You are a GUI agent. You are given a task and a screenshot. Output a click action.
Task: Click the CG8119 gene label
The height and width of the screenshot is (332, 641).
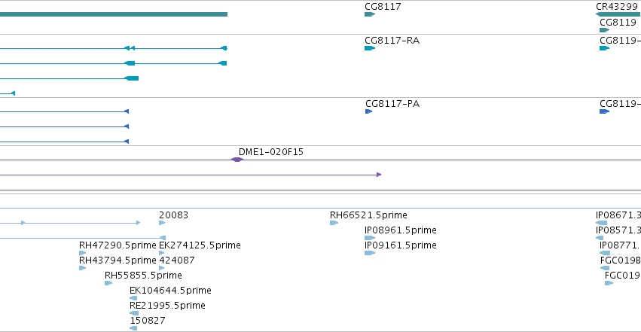pos(618,22)
